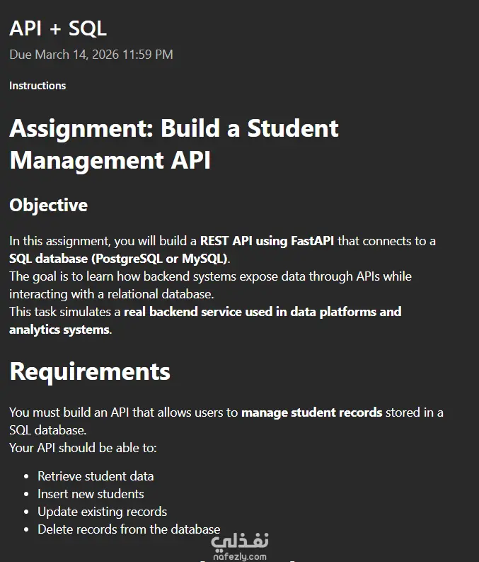Select the due date line under the title
This screenshot has height=562, width=479.
point(91,55)
